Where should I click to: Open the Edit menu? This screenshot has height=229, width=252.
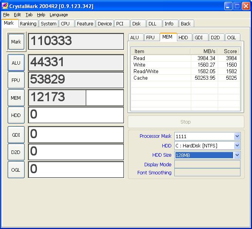click(17, 15)
